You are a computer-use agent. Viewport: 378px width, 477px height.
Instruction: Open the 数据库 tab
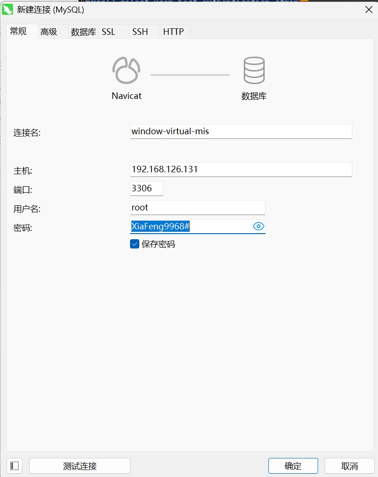tap(83, 32)
